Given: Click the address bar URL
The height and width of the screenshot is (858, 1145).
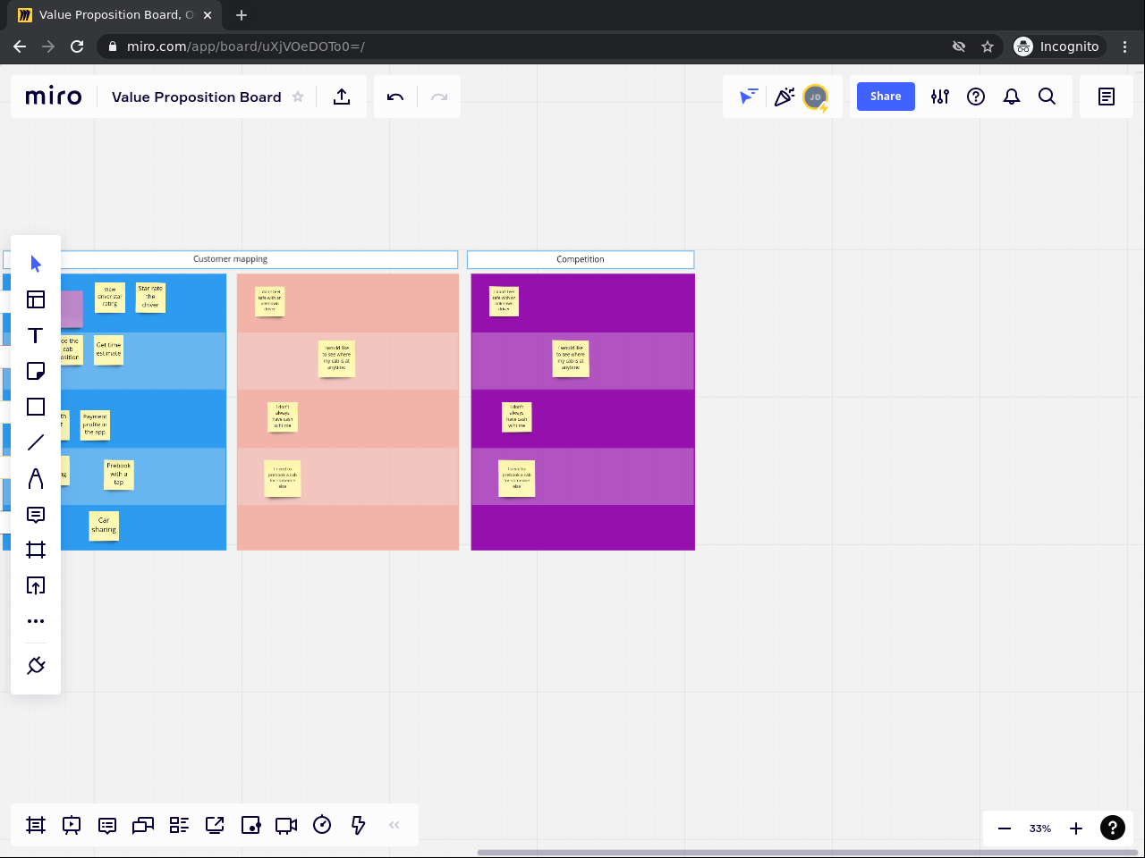Looking at the screenshot, I should point(246,46).
